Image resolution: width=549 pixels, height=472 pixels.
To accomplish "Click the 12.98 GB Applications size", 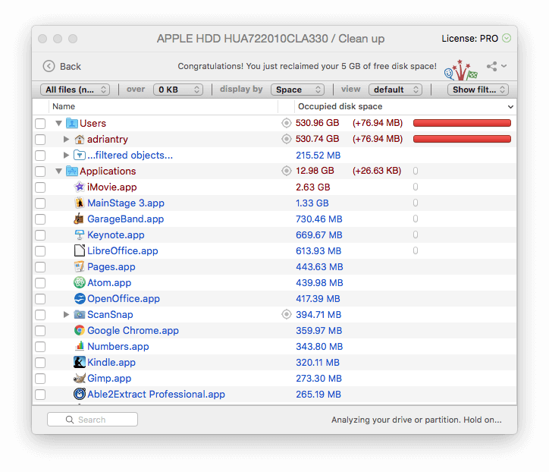I will (315, 171).
